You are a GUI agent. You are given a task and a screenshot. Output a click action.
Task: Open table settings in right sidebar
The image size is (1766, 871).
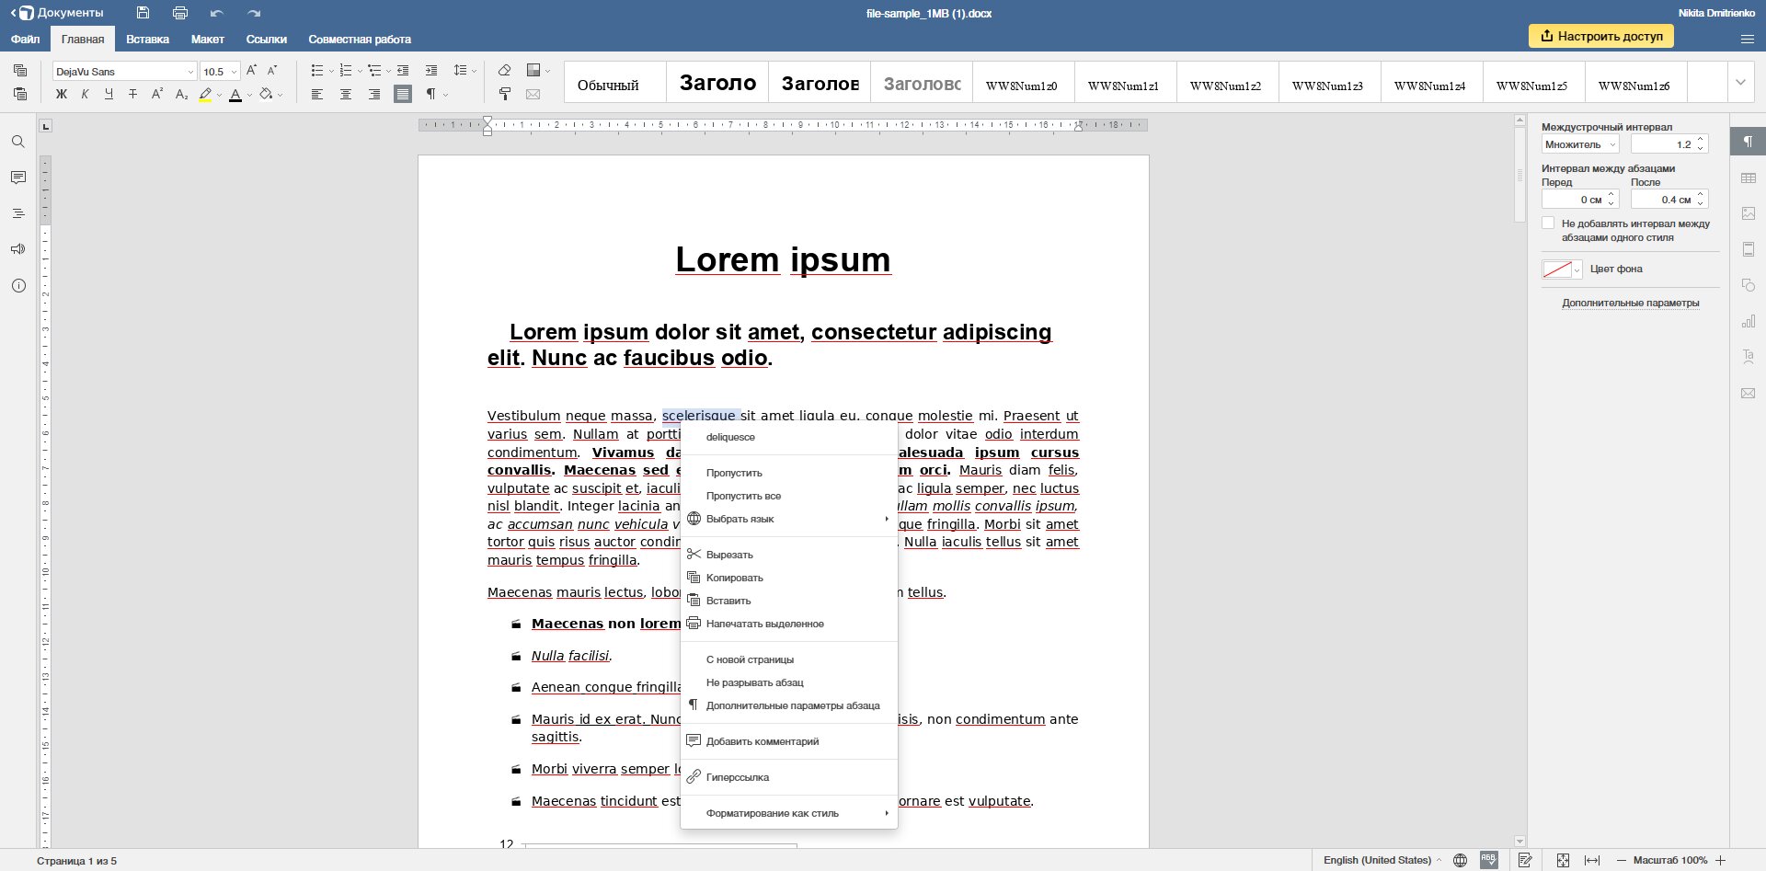pos(1749,178)
